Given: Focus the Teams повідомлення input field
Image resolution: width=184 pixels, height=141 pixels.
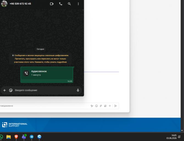Looking at the screenshot, I should tap(45, 106).
